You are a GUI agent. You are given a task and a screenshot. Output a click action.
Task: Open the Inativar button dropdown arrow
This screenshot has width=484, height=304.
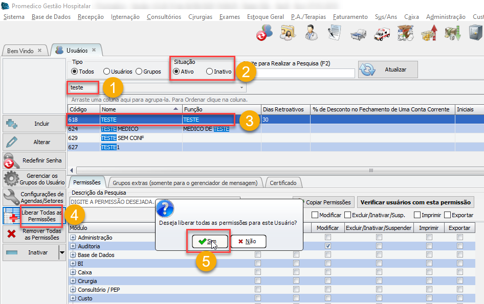click(62, 252)
